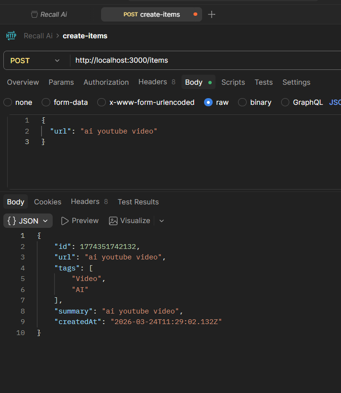Open the raw body language dropdown
This screenshot has width=341, height=393.
tap(335, 102)
